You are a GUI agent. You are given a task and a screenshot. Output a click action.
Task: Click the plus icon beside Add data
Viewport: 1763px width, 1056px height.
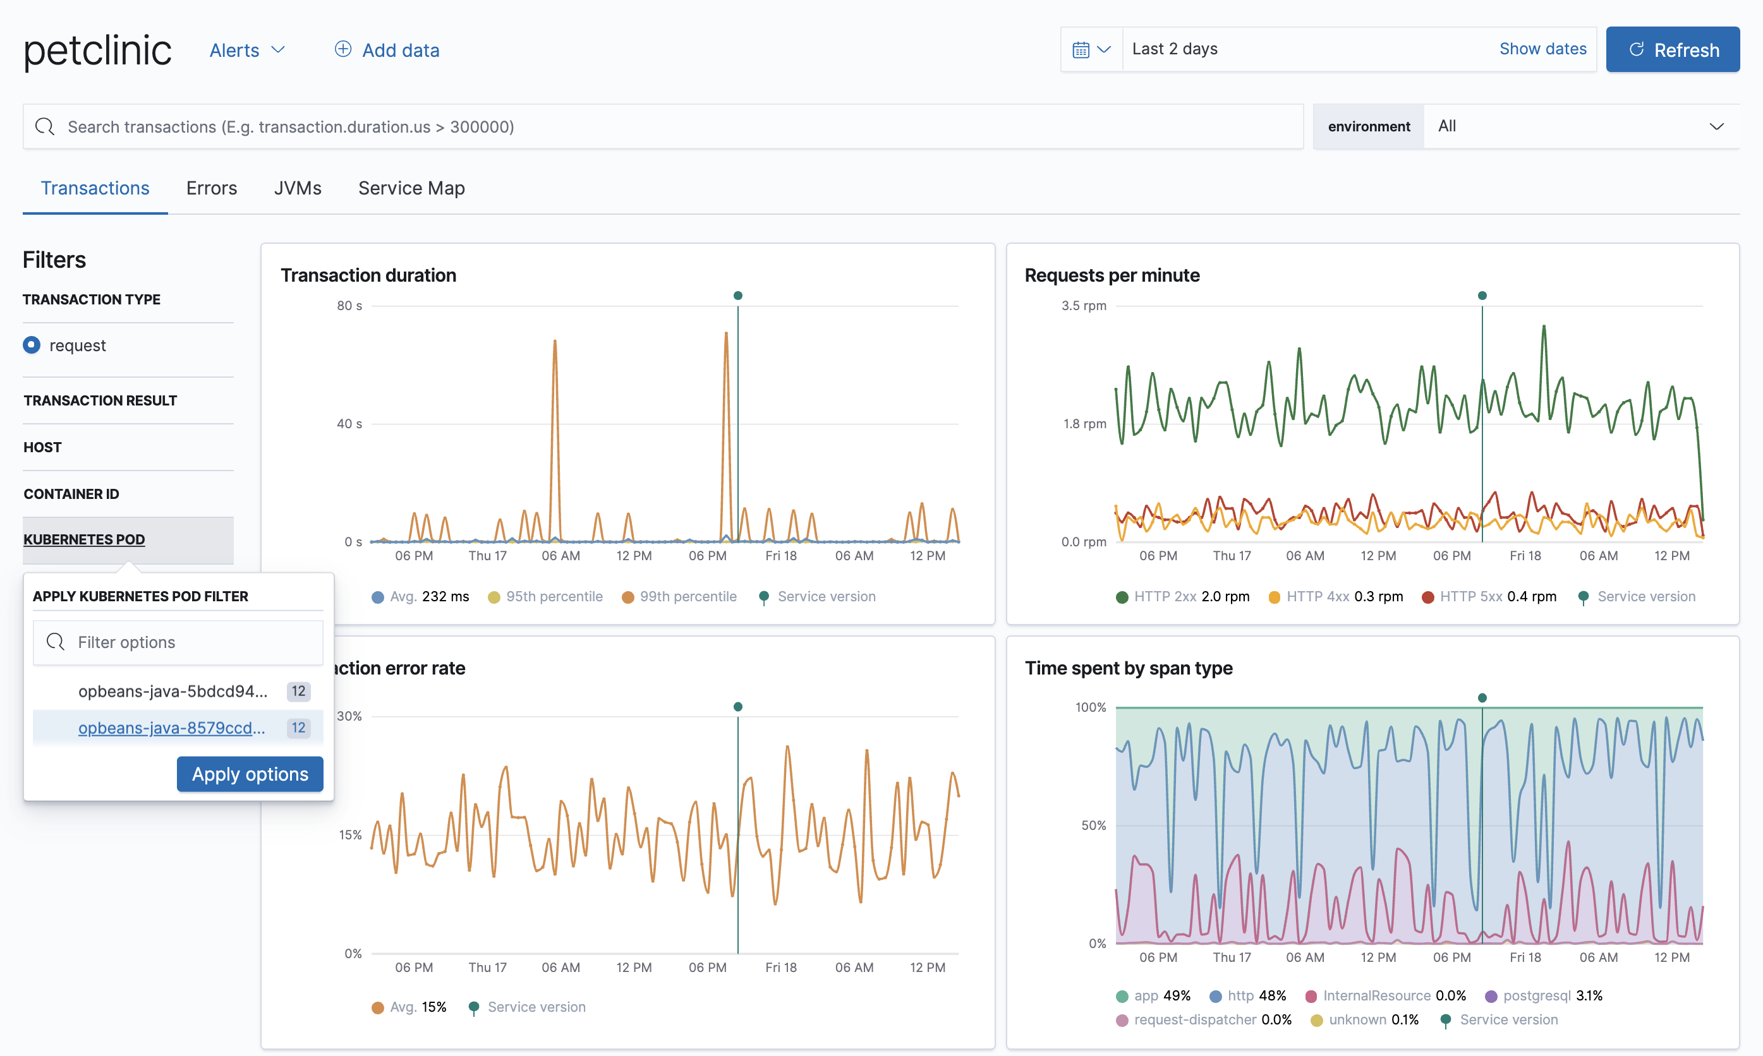tap(342, 49)
